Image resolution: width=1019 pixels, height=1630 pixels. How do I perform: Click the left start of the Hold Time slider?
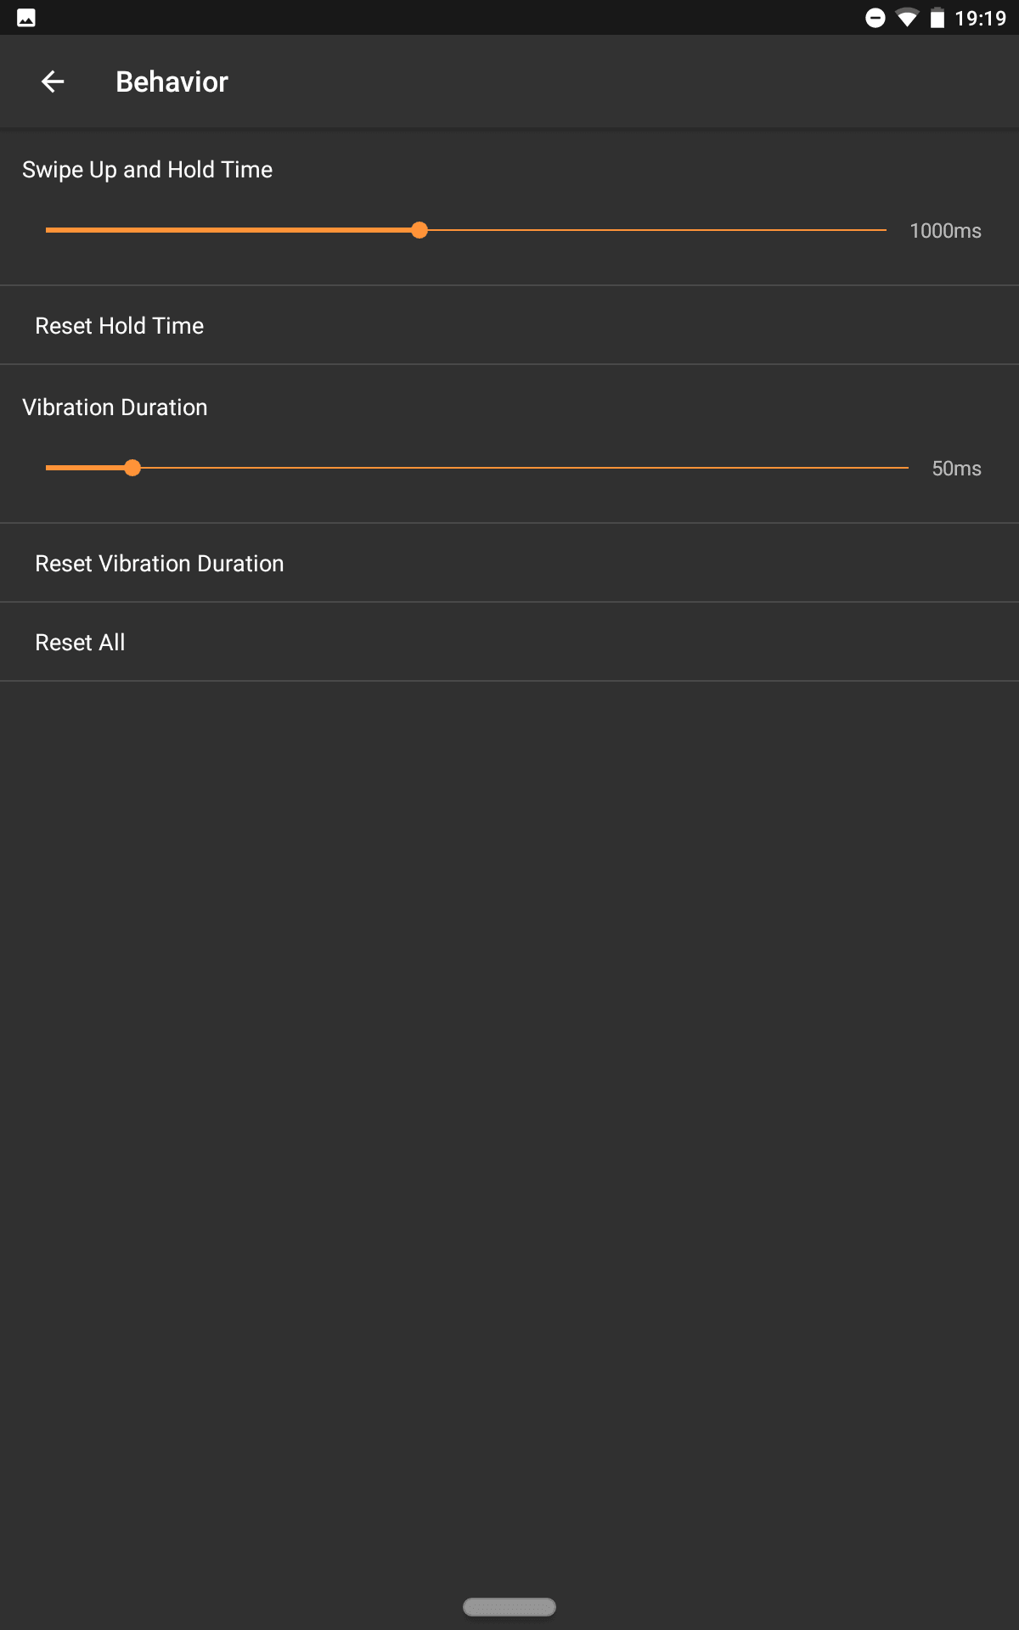coord(48,230)
